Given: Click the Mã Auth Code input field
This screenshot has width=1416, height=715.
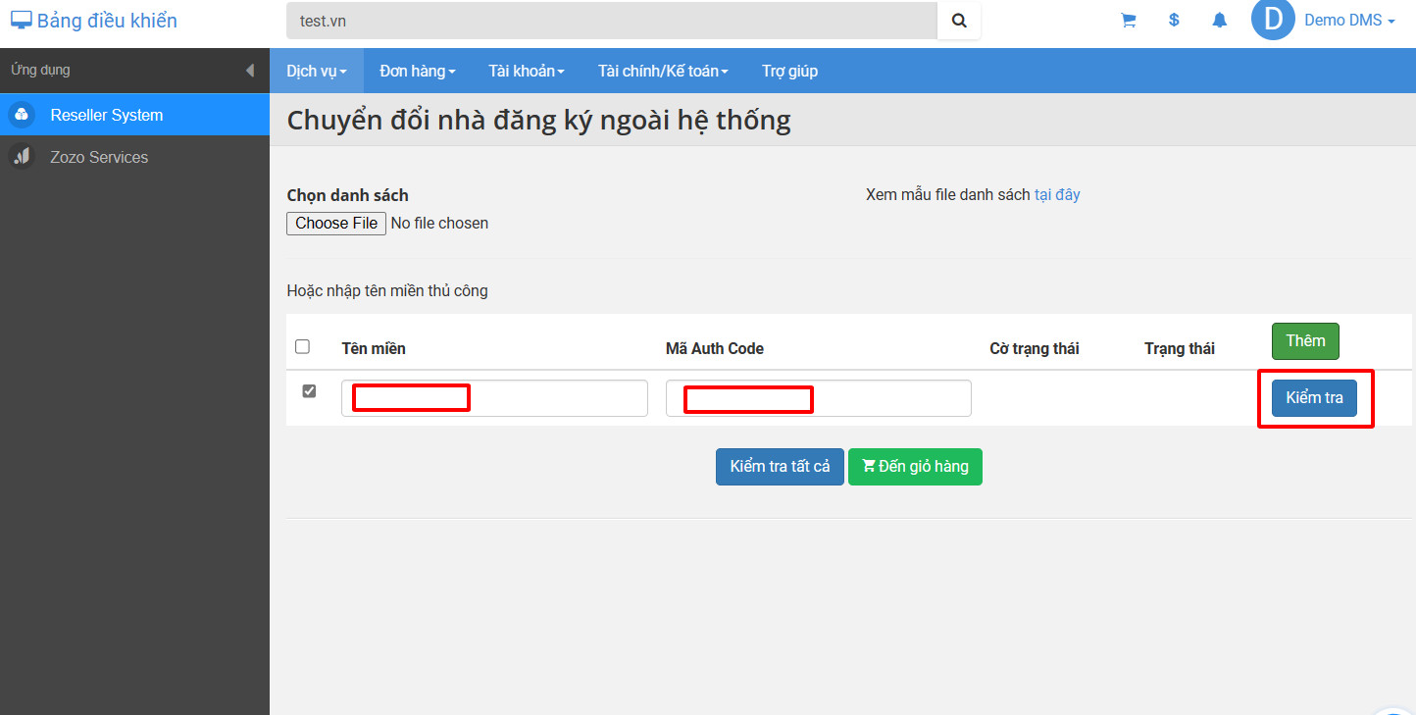Looking at the screenshot, I should pyautogui.click(x=819, y=398).
